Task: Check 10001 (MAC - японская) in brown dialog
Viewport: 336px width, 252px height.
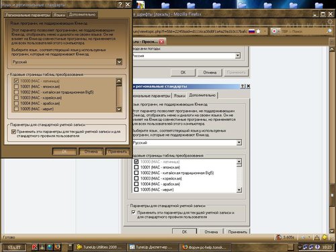Action: point(16,87)
